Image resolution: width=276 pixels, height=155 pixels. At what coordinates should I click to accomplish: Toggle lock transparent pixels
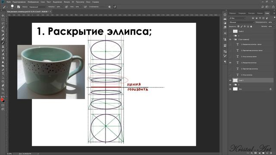coord(238,27)
